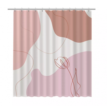The image size is (107, 107).
Task: Select the shower curtain product image
Action: [52, 53]
